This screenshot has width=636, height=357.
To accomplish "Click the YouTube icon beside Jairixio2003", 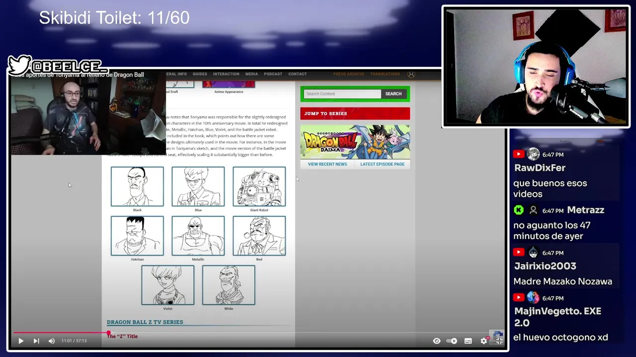I will point(518,252).
